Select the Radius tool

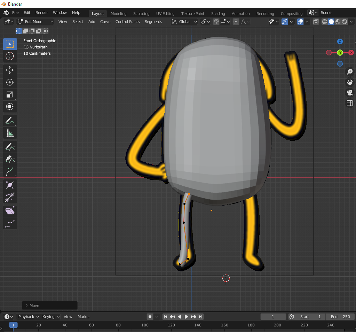(10, 185)
